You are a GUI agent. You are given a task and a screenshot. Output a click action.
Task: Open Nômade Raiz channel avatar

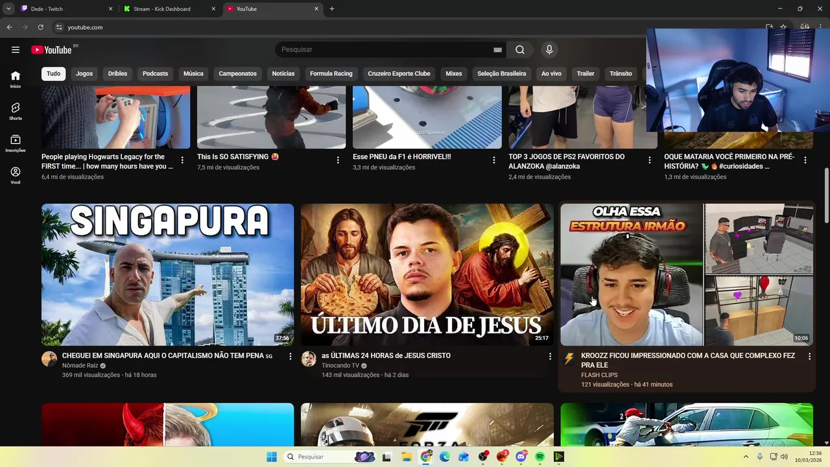coord(49,359)
